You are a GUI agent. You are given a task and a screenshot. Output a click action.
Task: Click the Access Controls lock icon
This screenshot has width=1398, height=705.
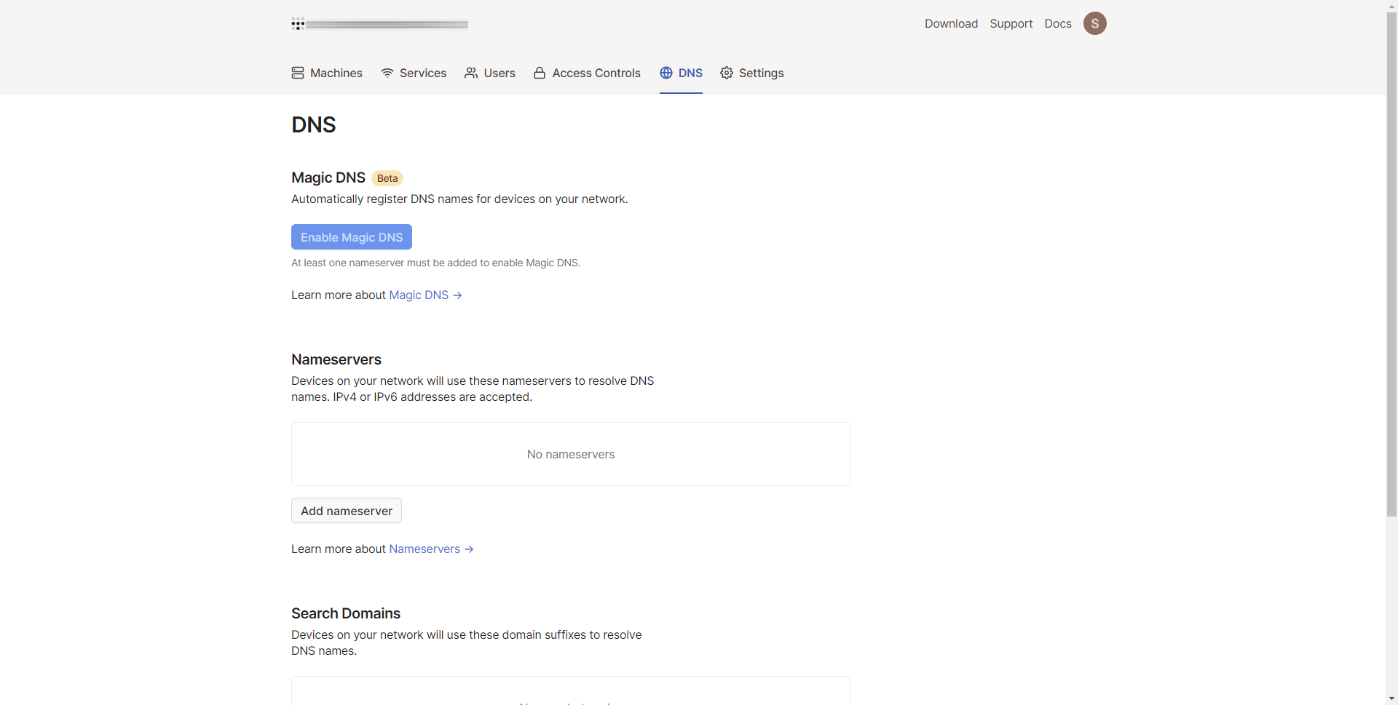pos(540,73)
